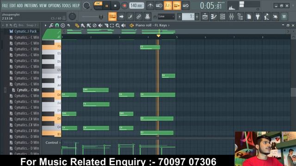This screenshot has width=296, height=166.
Task: Open the browser 'Snap 2' dropdown
Action: [32, 25]
